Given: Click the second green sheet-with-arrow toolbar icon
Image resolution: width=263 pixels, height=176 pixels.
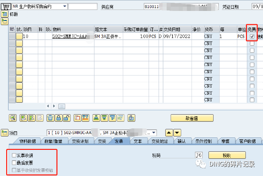Looking at the screenshot, I should (x=31, y=118).
